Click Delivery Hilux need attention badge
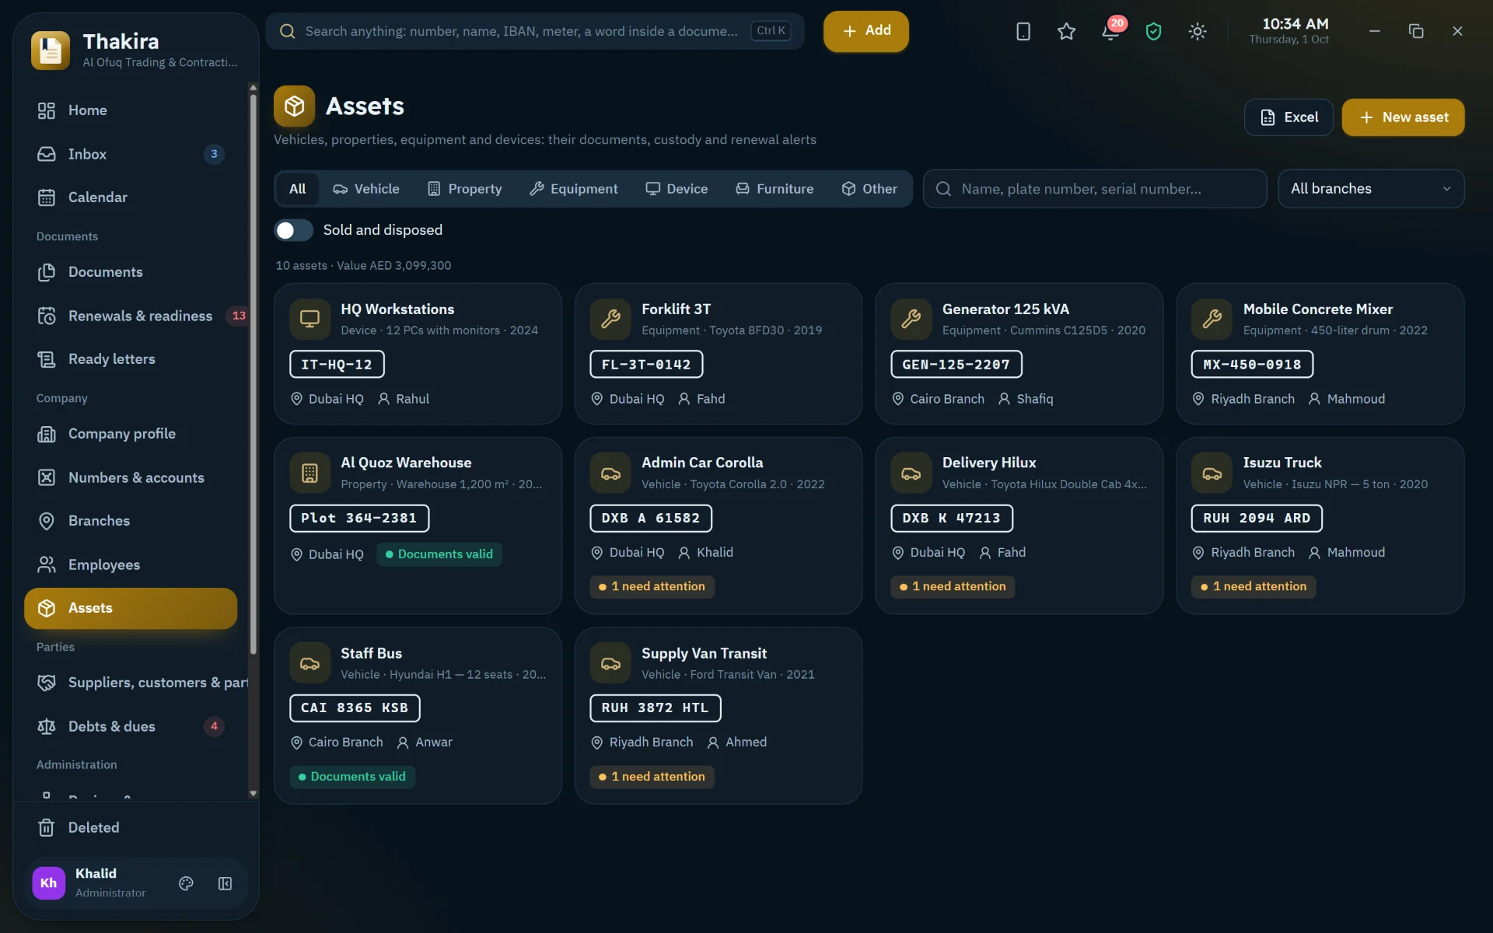This screenshot has width=1493, height=933. click(x=953, y=586)
